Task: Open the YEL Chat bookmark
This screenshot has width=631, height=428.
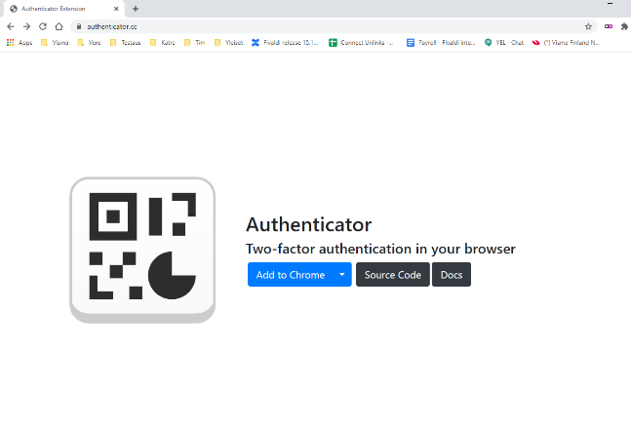Action: click(x=504, y=42)
